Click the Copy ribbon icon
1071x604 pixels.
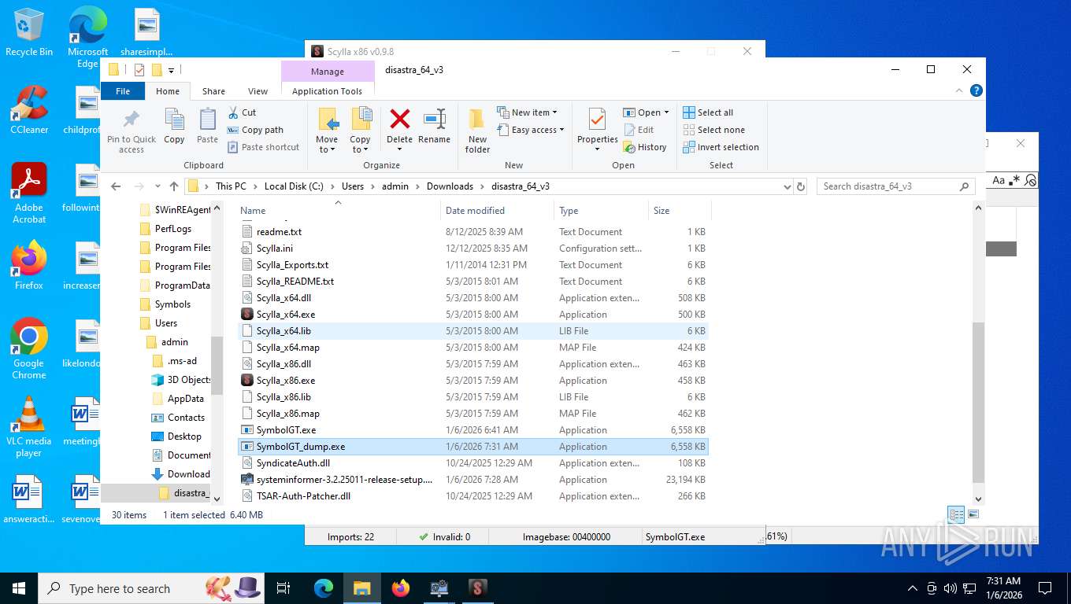(x=174, y=120)
